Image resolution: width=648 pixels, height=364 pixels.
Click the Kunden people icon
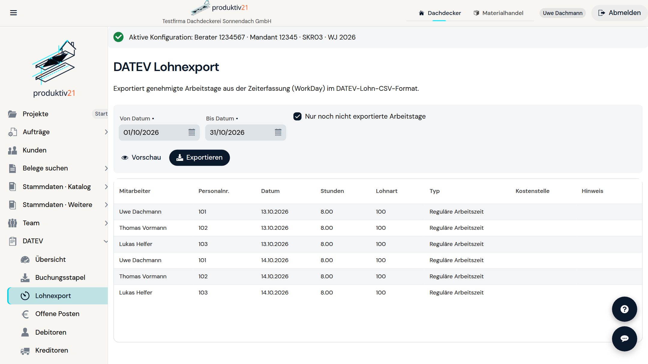(12, 150)
